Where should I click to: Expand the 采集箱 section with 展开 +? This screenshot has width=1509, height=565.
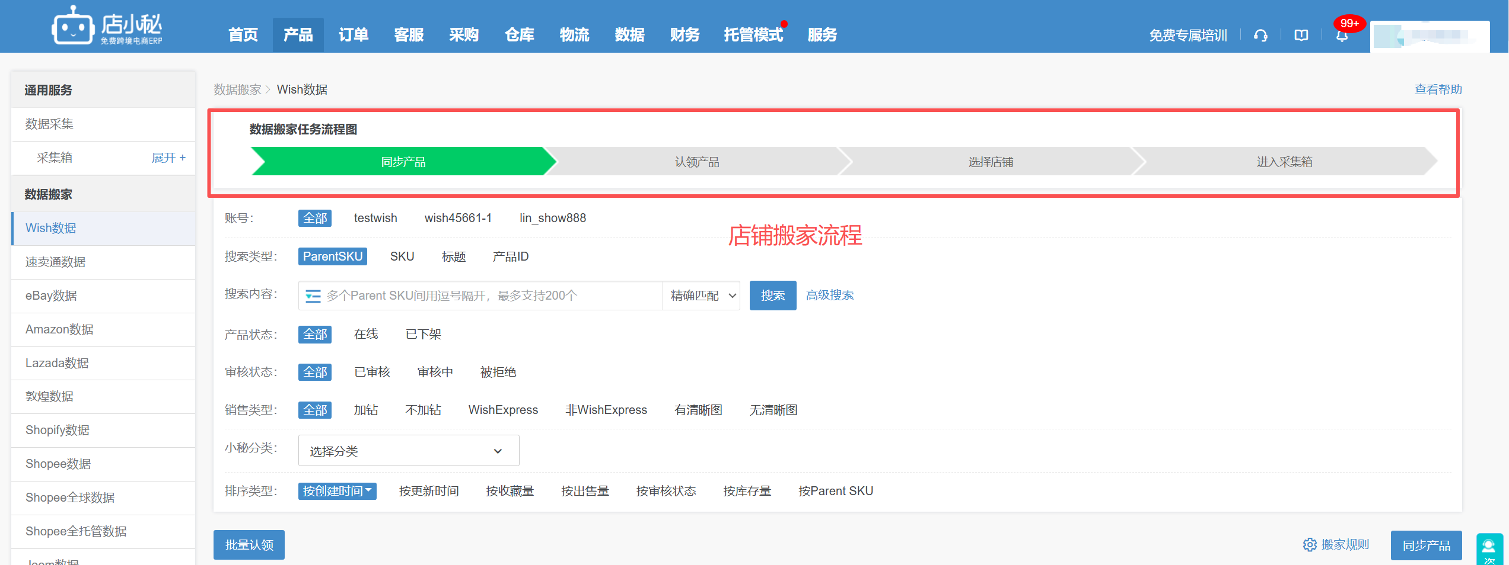click(x=168, y=158)
